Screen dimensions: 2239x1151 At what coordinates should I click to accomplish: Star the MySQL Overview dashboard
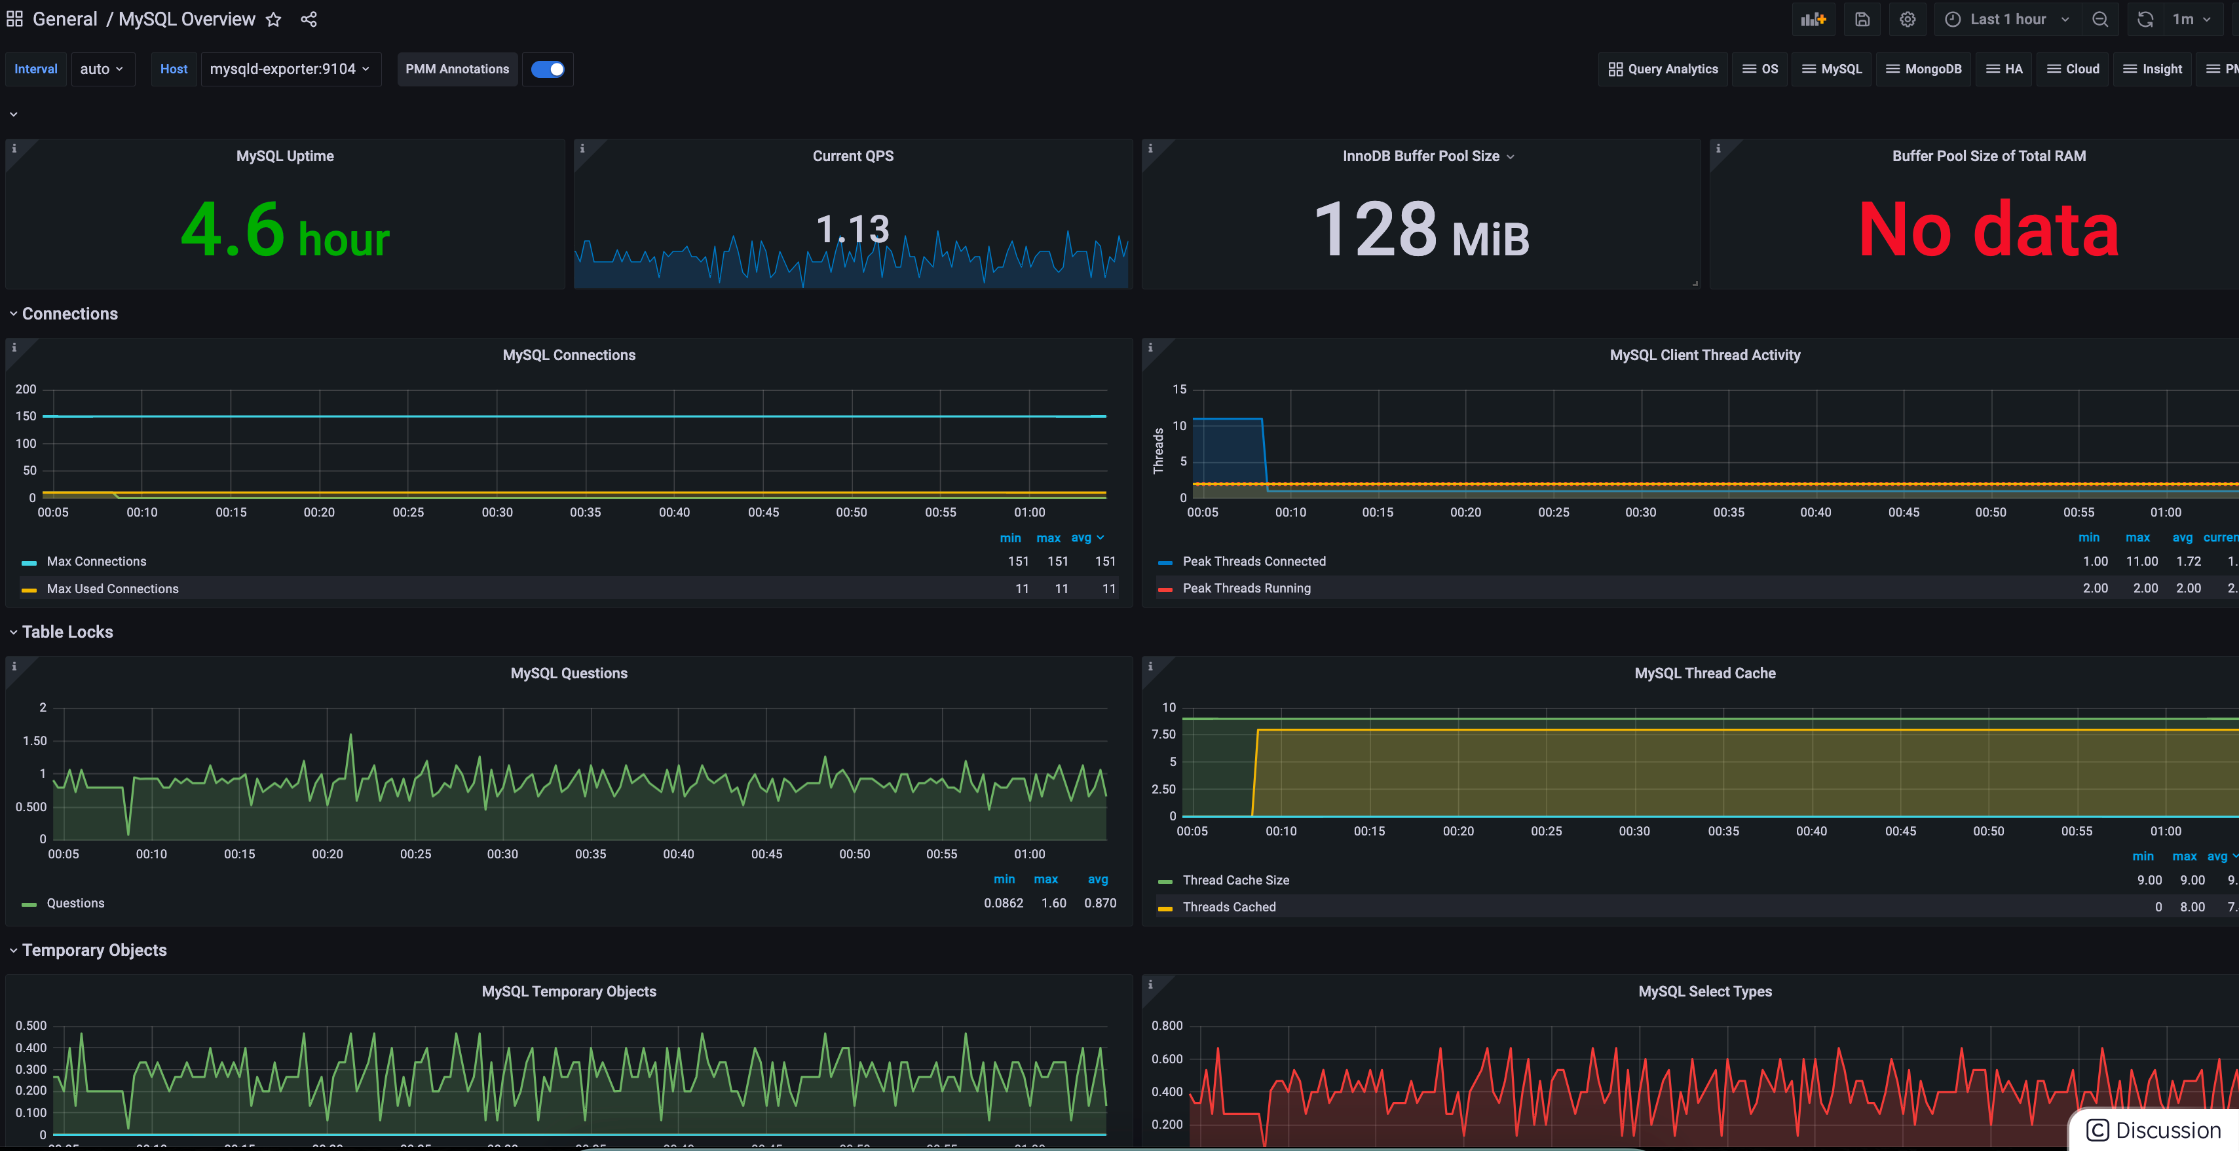click(274, 19)
